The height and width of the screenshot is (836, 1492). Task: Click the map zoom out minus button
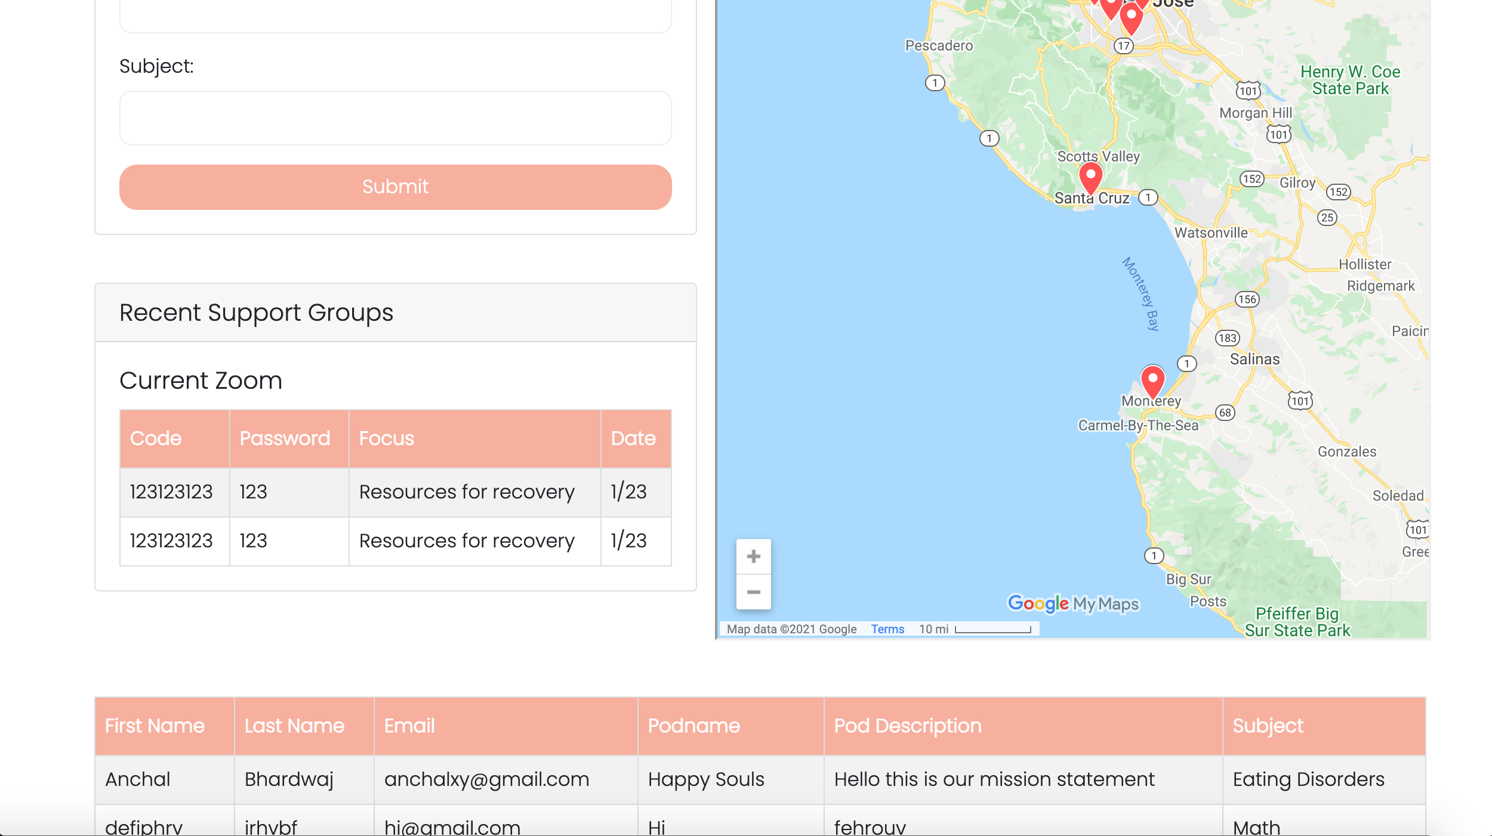[753, 592]
